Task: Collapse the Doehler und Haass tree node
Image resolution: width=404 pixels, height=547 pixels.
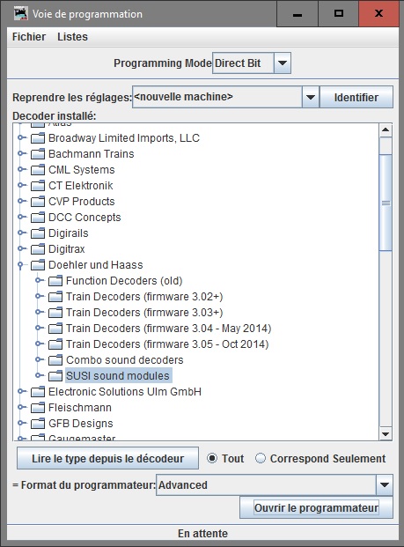Action: tap(20, 265)
